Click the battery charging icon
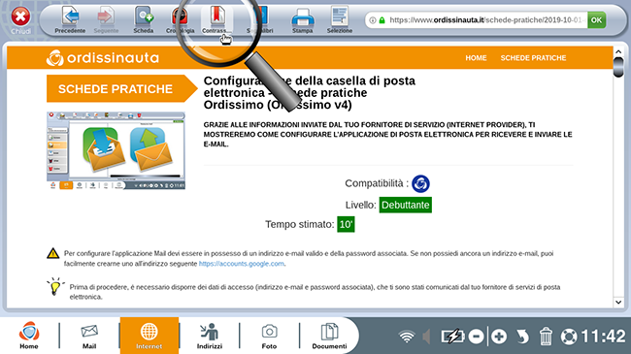 pos(452,337)
